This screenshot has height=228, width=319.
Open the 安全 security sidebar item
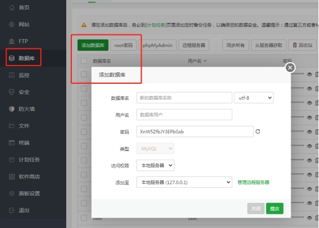[24, 92]
